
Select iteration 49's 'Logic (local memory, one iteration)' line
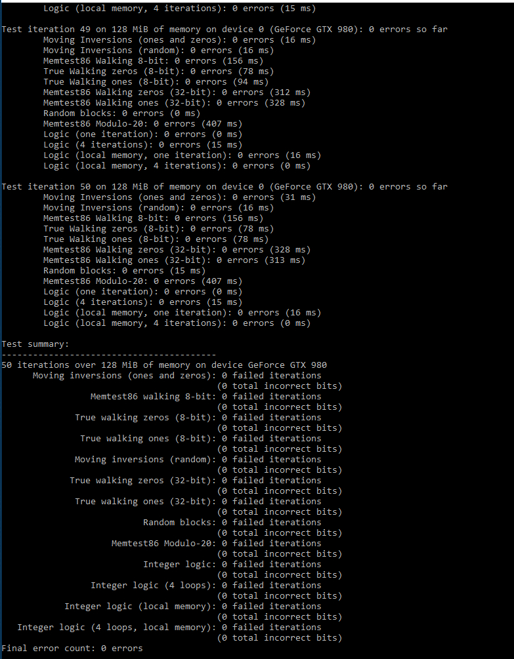182,155
